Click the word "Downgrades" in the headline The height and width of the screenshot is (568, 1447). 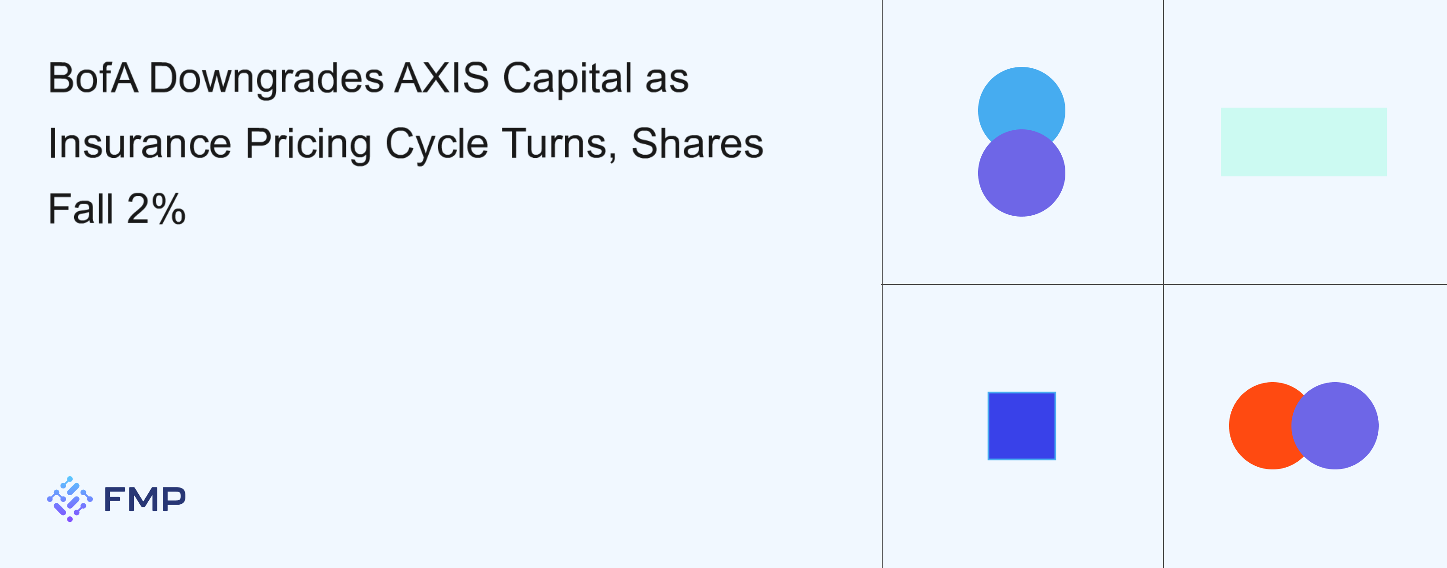pyautogui.click(x=266, y=78)
